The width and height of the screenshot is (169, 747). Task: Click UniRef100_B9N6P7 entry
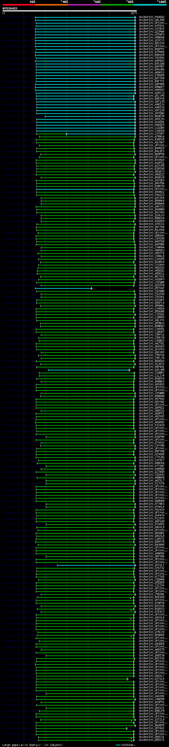click(152, 87)
